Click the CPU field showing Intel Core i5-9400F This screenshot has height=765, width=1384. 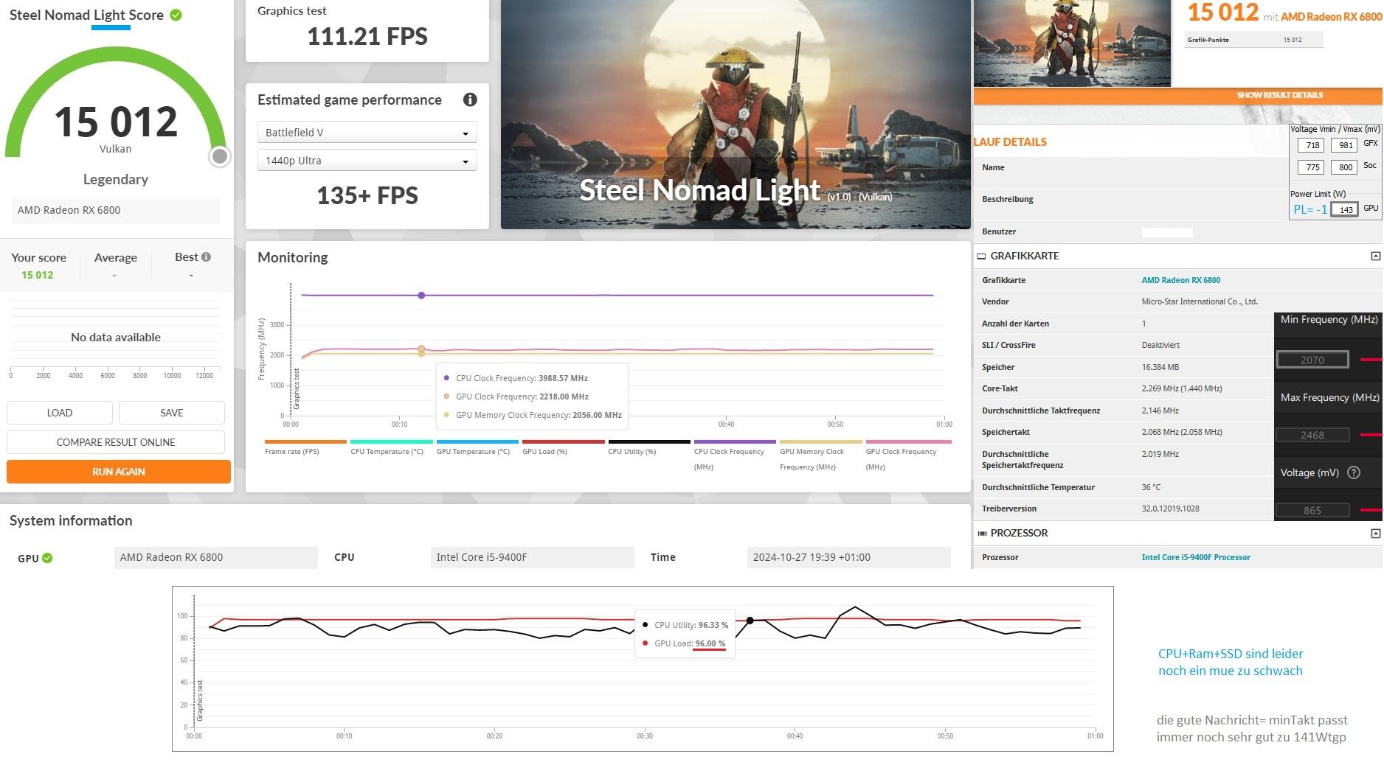point(532,557)
